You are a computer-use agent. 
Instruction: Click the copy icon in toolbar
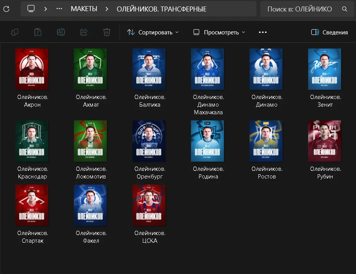coord(15,32)
